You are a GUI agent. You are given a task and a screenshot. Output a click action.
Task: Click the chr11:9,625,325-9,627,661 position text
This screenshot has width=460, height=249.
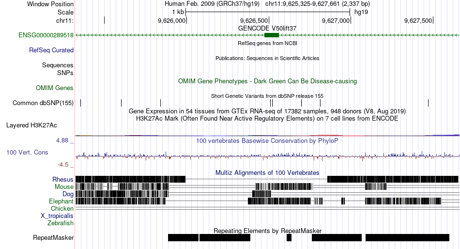[x=318, y=4]
